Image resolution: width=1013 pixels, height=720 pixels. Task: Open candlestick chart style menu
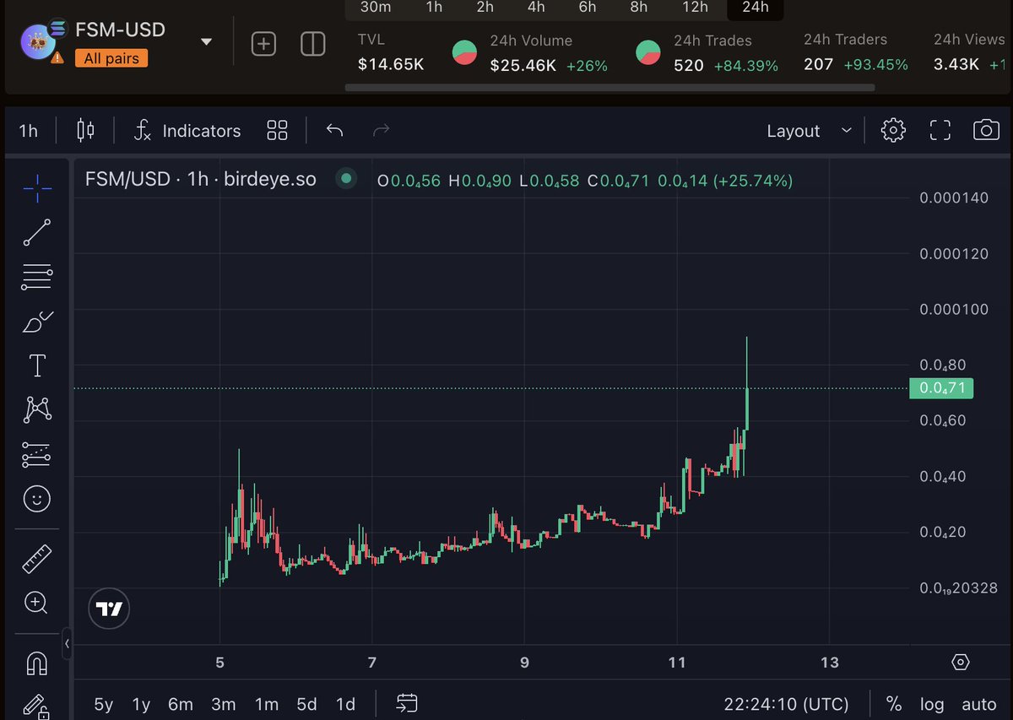tap(85, 130)
